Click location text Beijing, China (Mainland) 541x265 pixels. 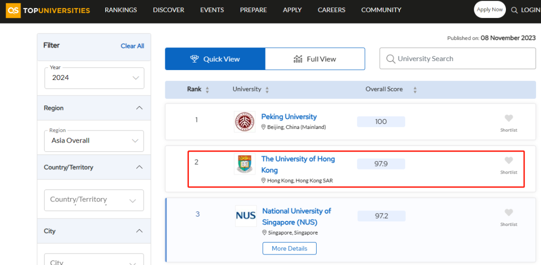pos(297,127)
